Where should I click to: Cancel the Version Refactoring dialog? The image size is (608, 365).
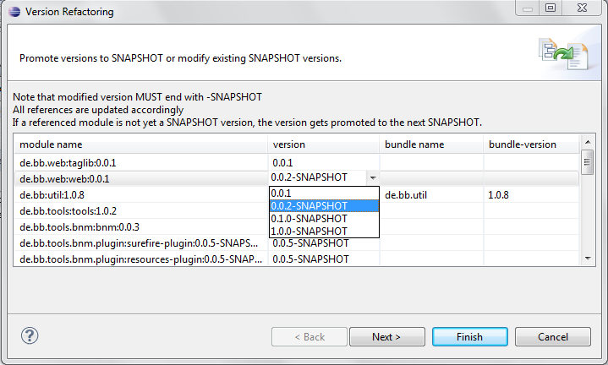click(553, 337)
